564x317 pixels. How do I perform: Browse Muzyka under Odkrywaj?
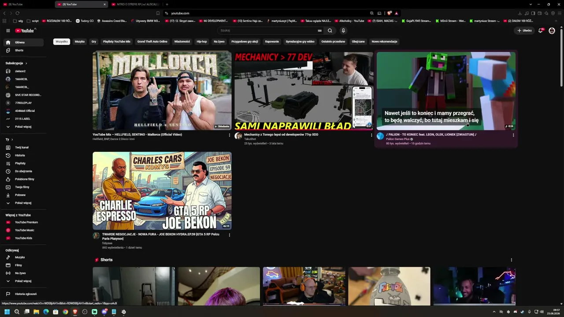(x=24, y=257)
